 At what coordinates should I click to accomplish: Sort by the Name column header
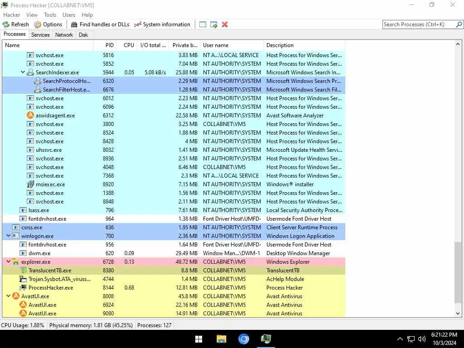click(48, 45)
